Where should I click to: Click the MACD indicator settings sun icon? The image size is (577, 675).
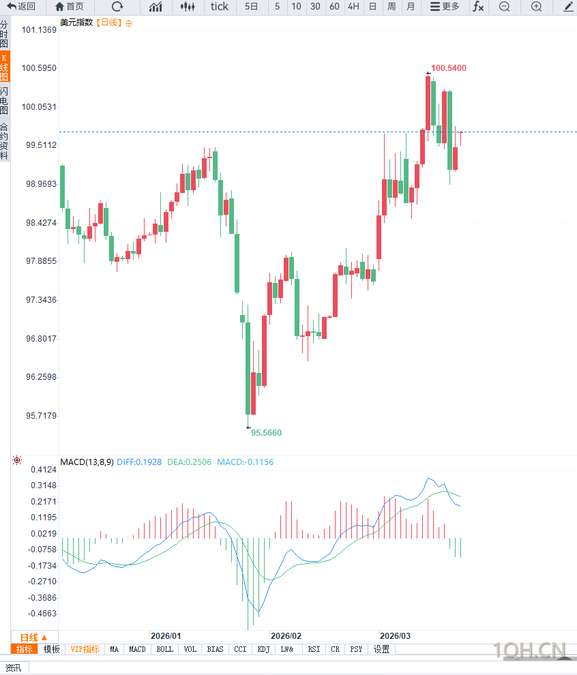pos(17,462)
